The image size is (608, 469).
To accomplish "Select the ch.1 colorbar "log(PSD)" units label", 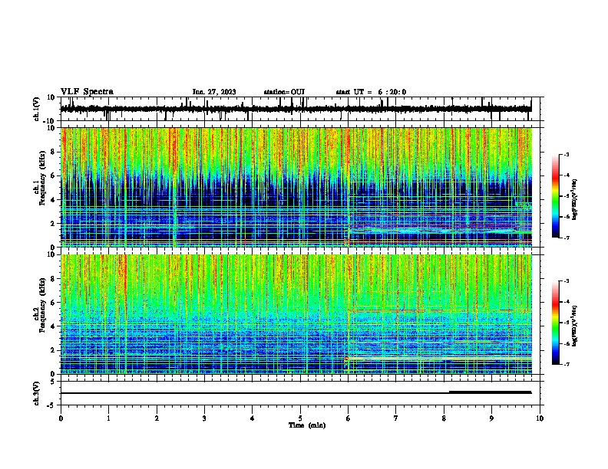I will pyautogui.click(x=575, y=200).
